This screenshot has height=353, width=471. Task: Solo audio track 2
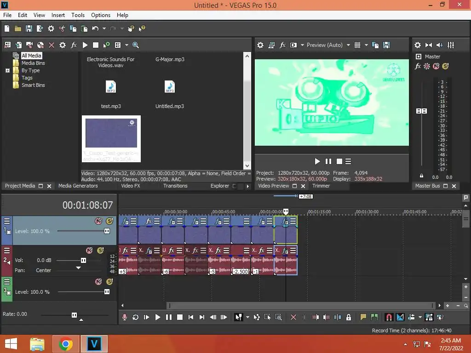[100, 251]
